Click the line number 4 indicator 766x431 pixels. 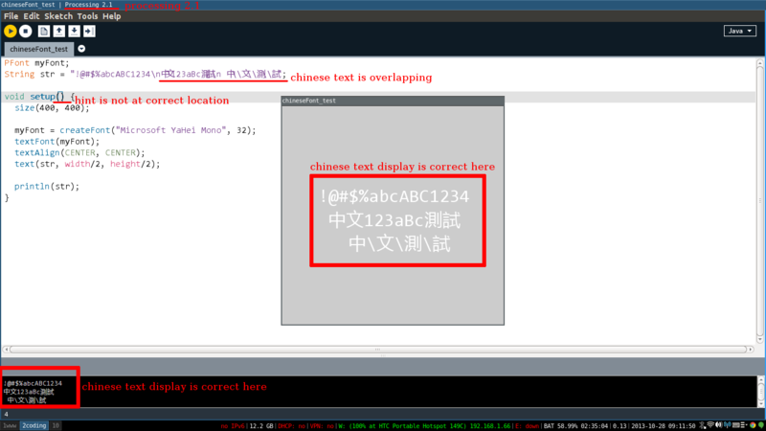pos(6,415)
